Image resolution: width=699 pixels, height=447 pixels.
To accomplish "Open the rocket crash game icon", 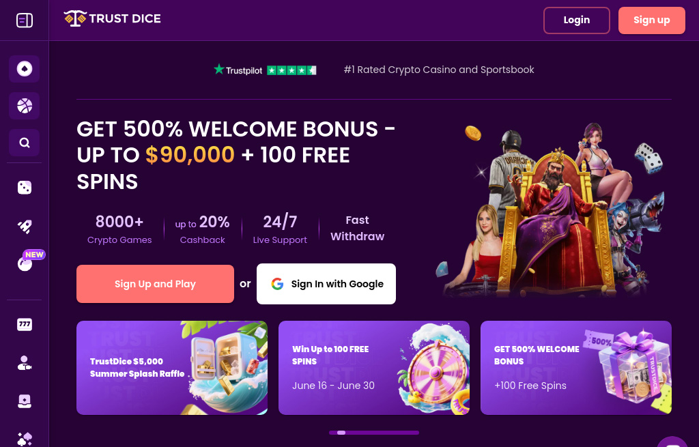I will click(x=25, y=227).
